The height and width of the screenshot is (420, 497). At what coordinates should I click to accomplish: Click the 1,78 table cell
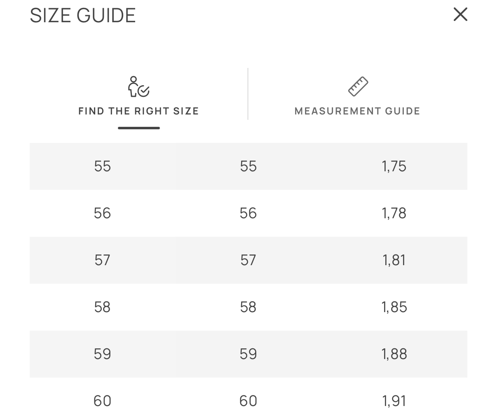394,213
